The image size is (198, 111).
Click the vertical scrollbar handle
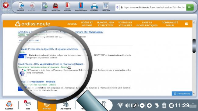(194, 46)
